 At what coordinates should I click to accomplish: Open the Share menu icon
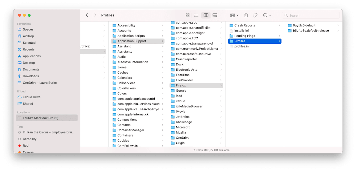pos(246,15)
